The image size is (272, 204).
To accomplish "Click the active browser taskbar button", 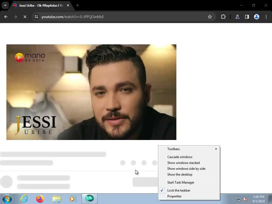I will tap(90, 199).
